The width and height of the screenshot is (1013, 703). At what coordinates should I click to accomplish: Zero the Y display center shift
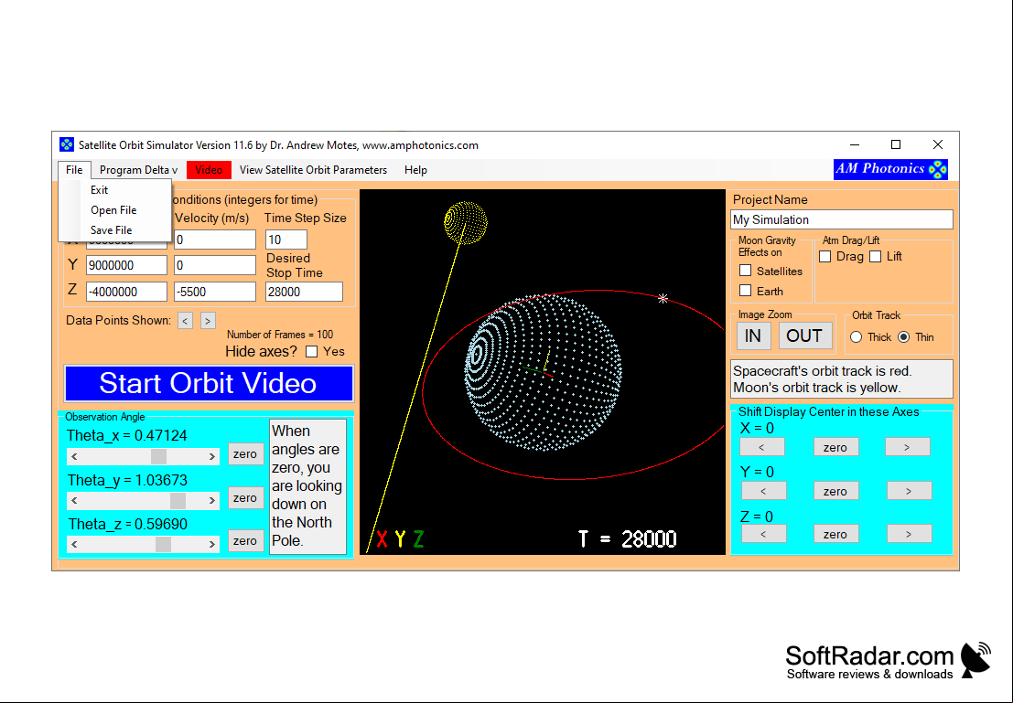(x=835, y=491)
